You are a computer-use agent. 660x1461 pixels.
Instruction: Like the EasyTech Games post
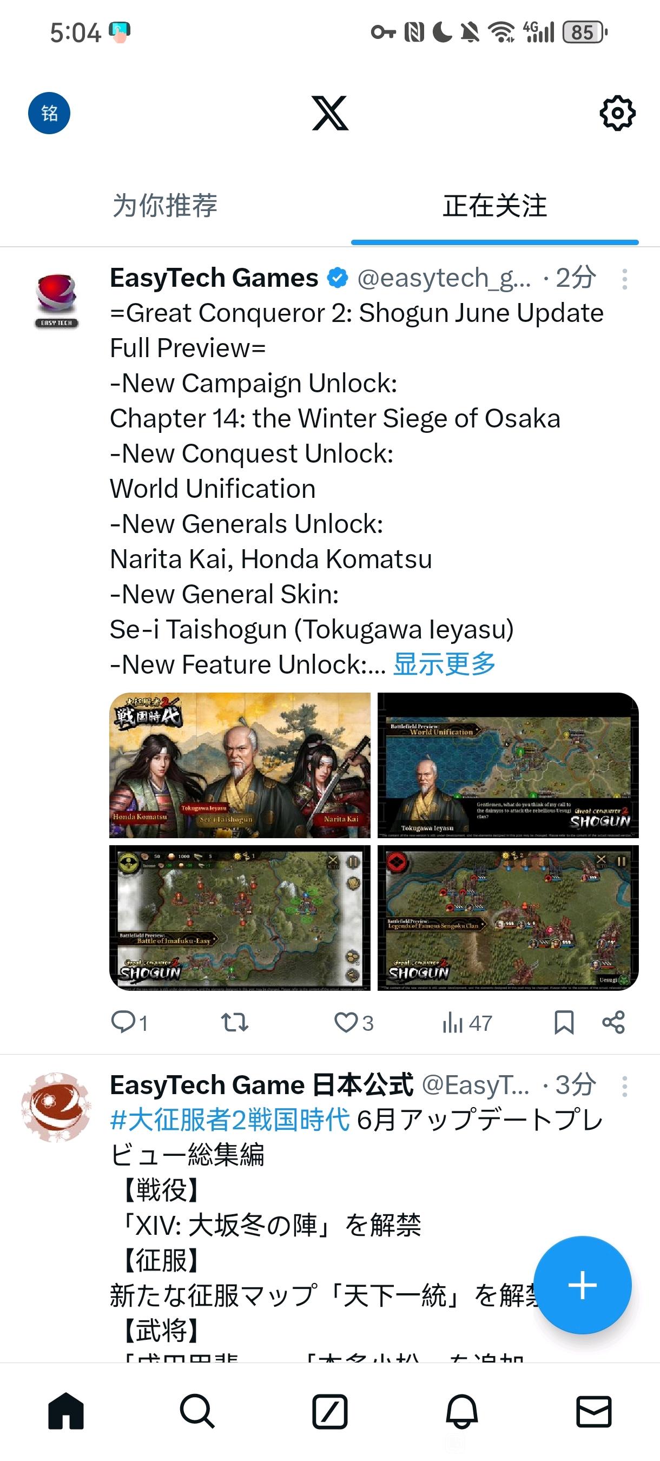point(353,1023)
